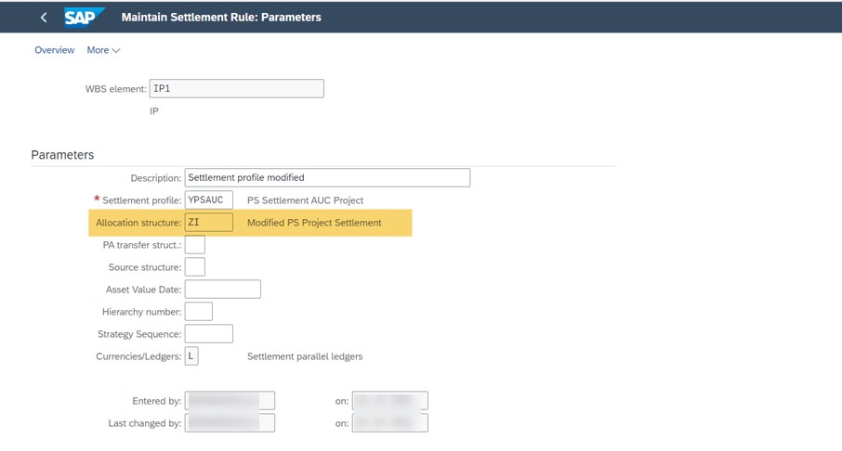Viewport: 842px width, 451px height.
Task: Click the Strategy Sequence field
Action: point(208,334)
